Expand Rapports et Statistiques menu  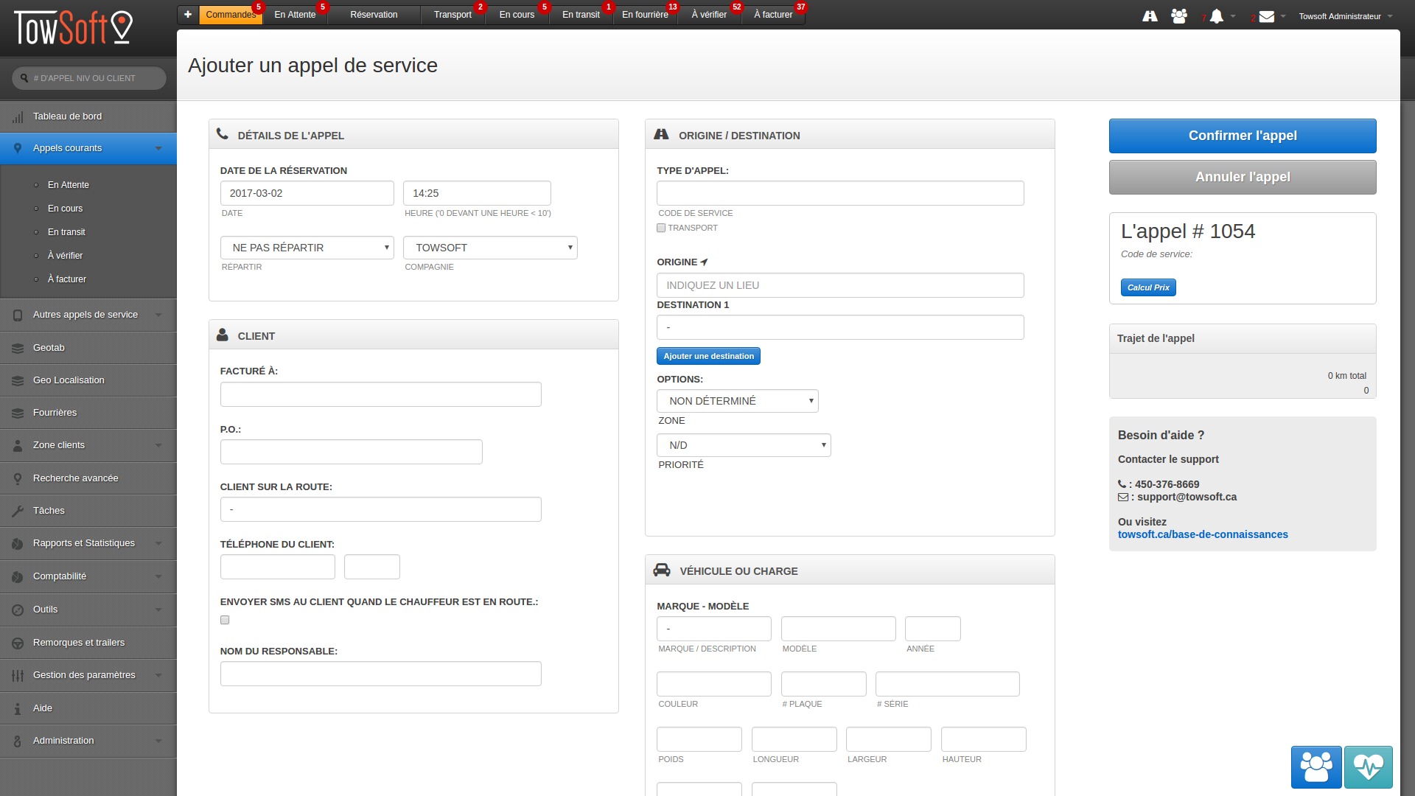tap(84, 543)
